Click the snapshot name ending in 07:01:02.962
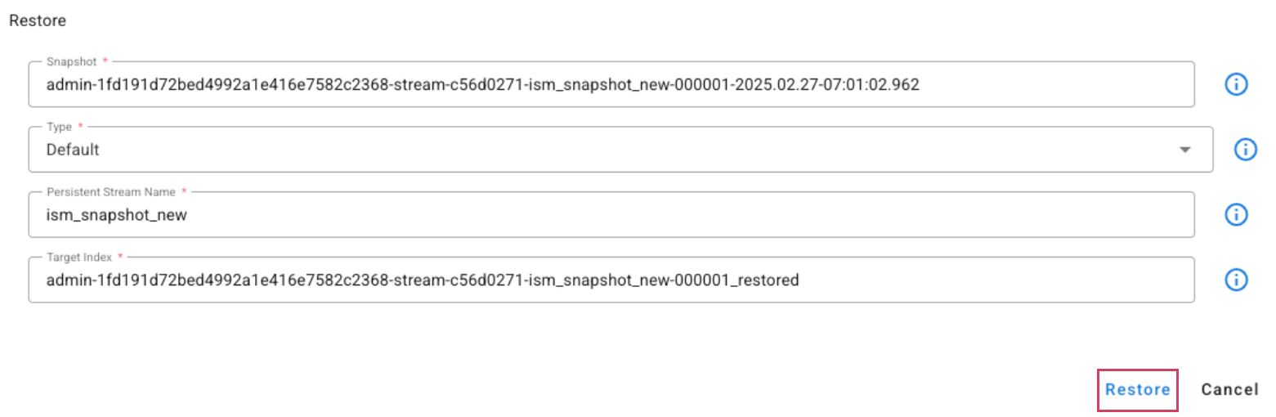Image resolution: width=1276 pixels, height=417 pixels. [483, 84]
